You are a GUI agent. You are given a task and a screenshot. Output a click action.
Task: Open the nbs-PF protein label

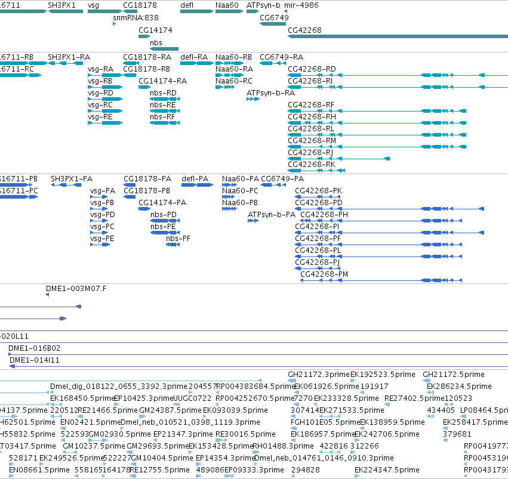(178, 239)
